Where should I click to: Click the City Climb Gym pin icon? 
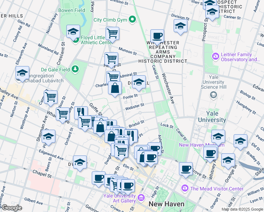click(x=132, y=19)
